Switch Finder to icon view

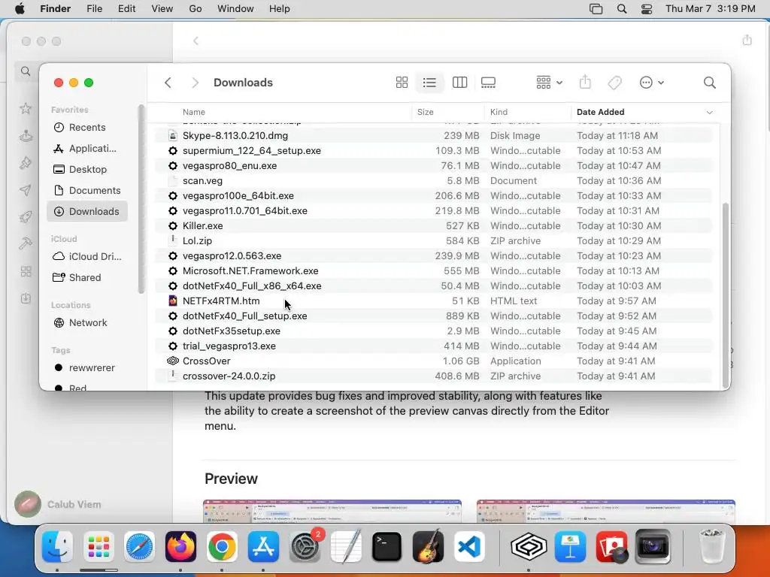click(x=402, y=83)
